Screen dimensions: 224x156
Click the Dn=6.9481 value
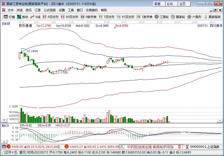(102, 26)
